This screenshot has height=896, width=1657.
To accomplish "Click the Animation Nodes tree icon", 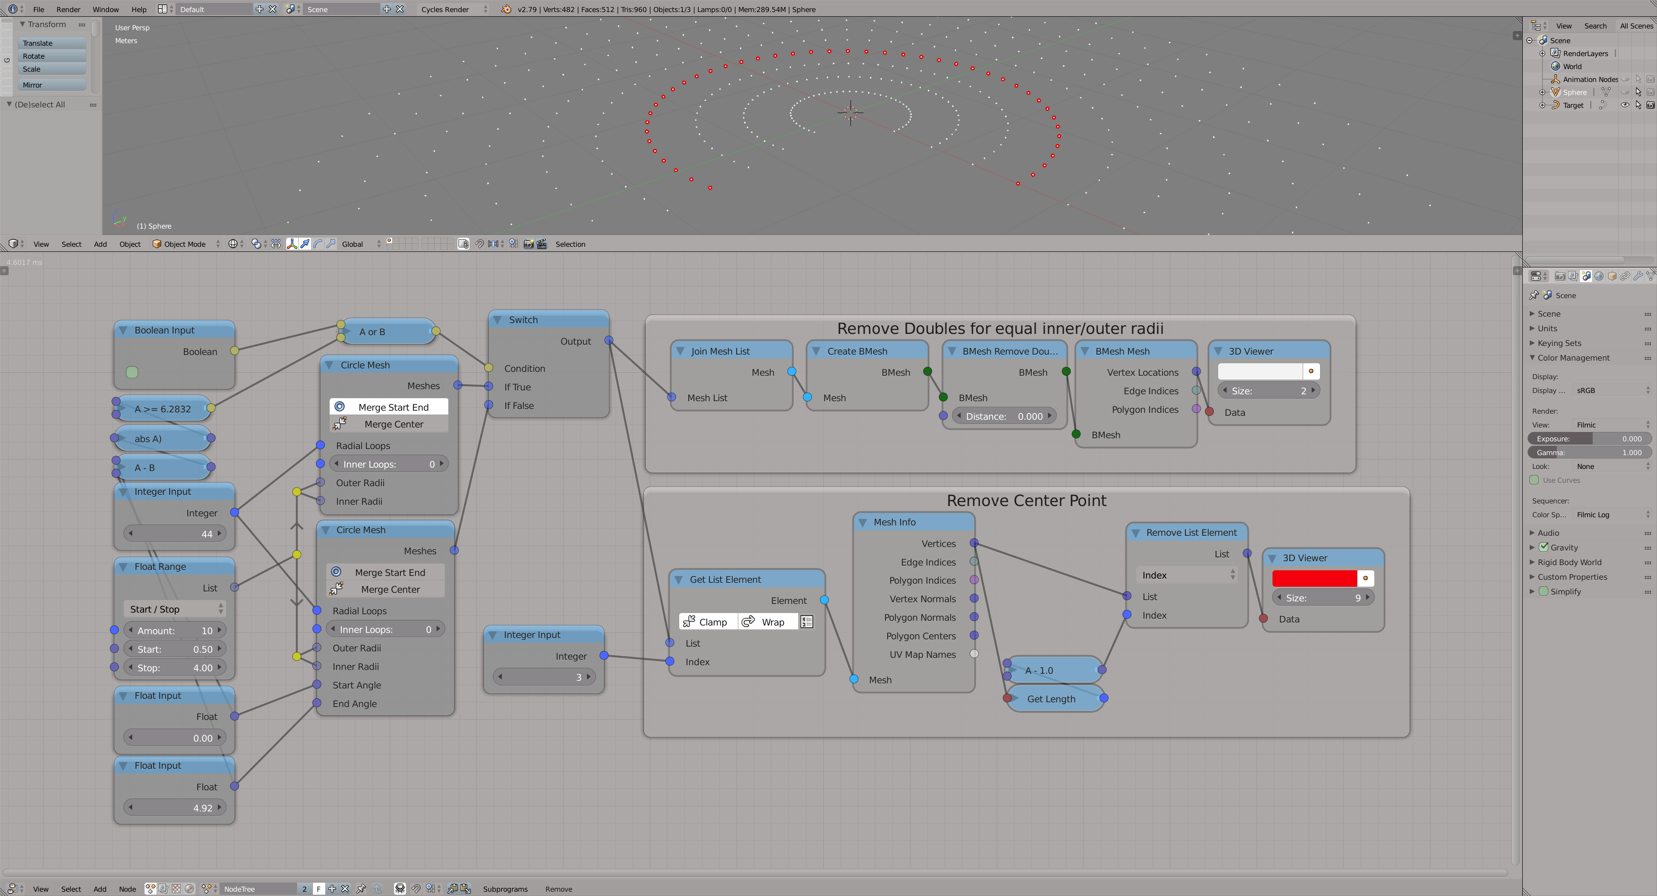I will click(1555, 79).
